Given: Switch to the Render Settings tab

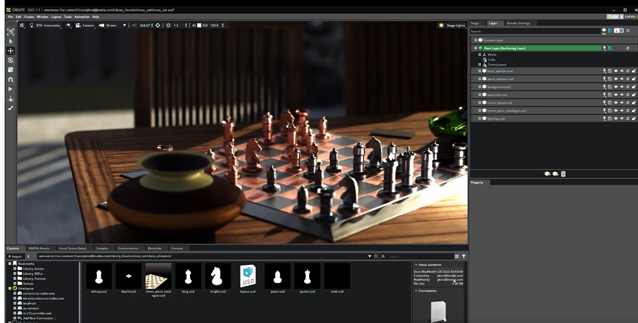Looking at the screenshot, I should coord(518,23).
